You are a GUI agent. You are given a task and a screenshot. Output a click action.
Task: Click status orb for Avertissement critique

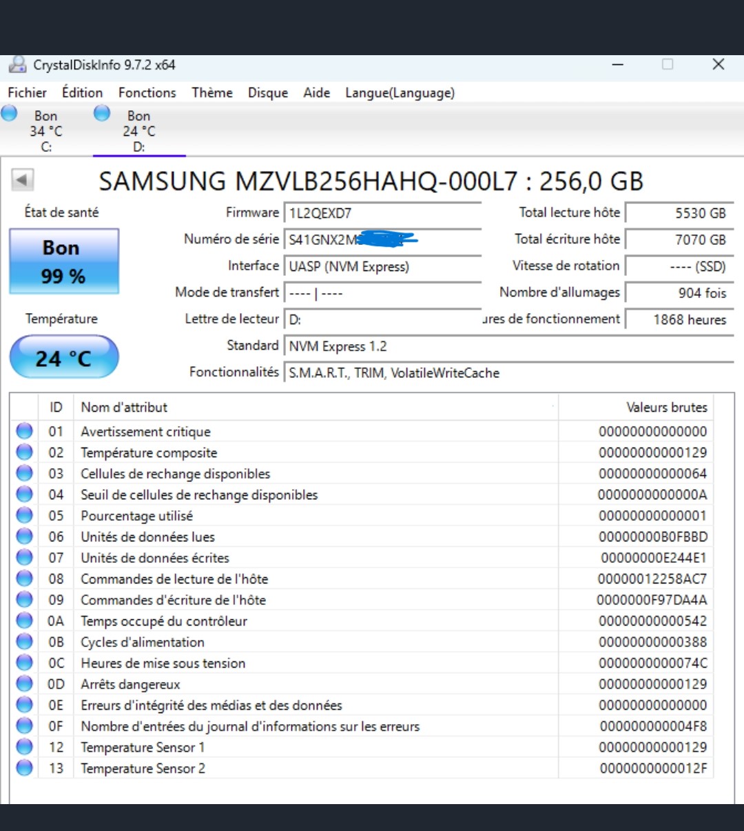25,431
